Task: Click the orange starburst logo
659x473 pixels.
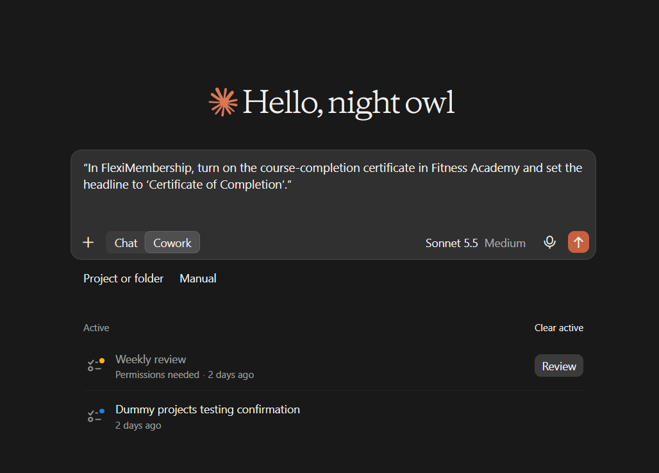Action: [223, 102]
